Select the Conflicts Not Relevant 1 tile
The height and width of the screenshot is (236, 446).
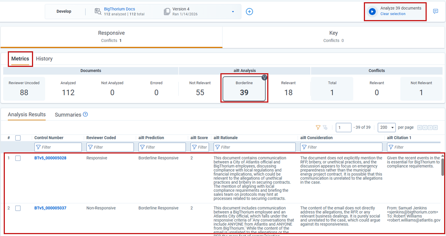421,89
